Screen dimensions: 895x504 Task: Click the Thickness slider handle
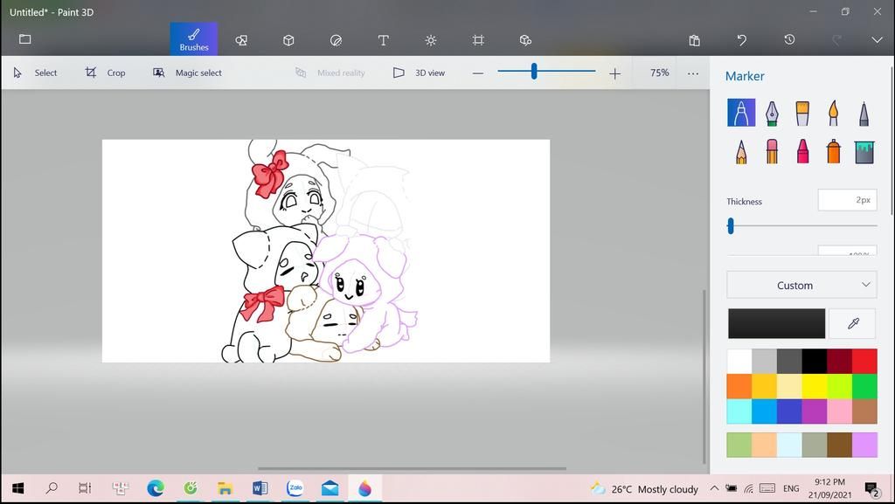tap(731, 225)
